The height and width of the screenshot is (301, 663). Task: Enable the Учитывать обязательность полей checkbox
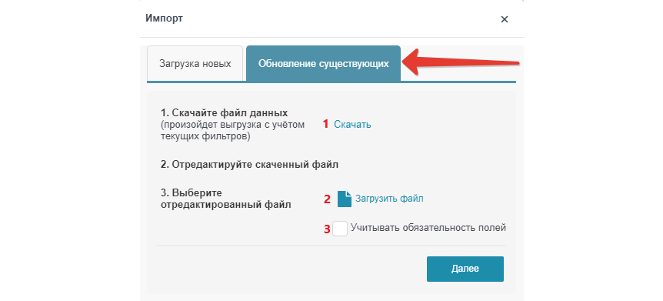[x=340, y=229]
